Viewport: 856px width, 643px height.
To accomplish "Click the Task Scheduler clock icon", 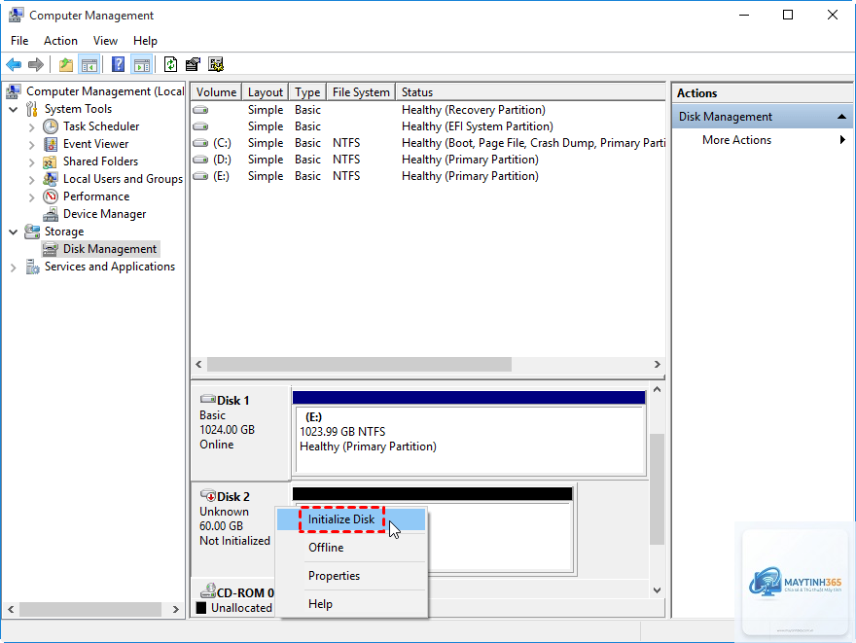I will (51, 126).
